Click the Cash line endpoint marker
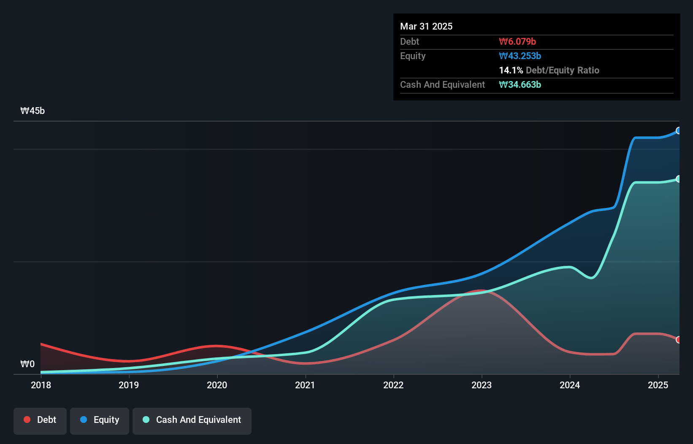The height and width of the screenshot is (444, 693). click(679, 179)
